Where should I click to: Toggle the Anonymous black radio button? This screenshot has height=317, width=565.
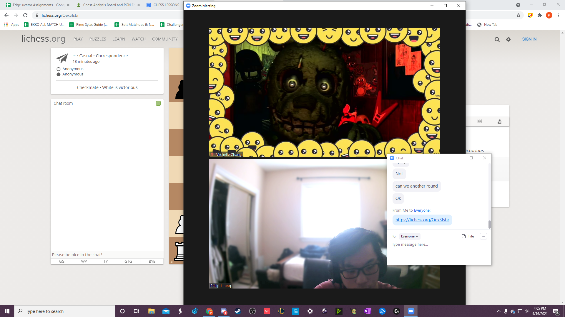pos(59,74)
